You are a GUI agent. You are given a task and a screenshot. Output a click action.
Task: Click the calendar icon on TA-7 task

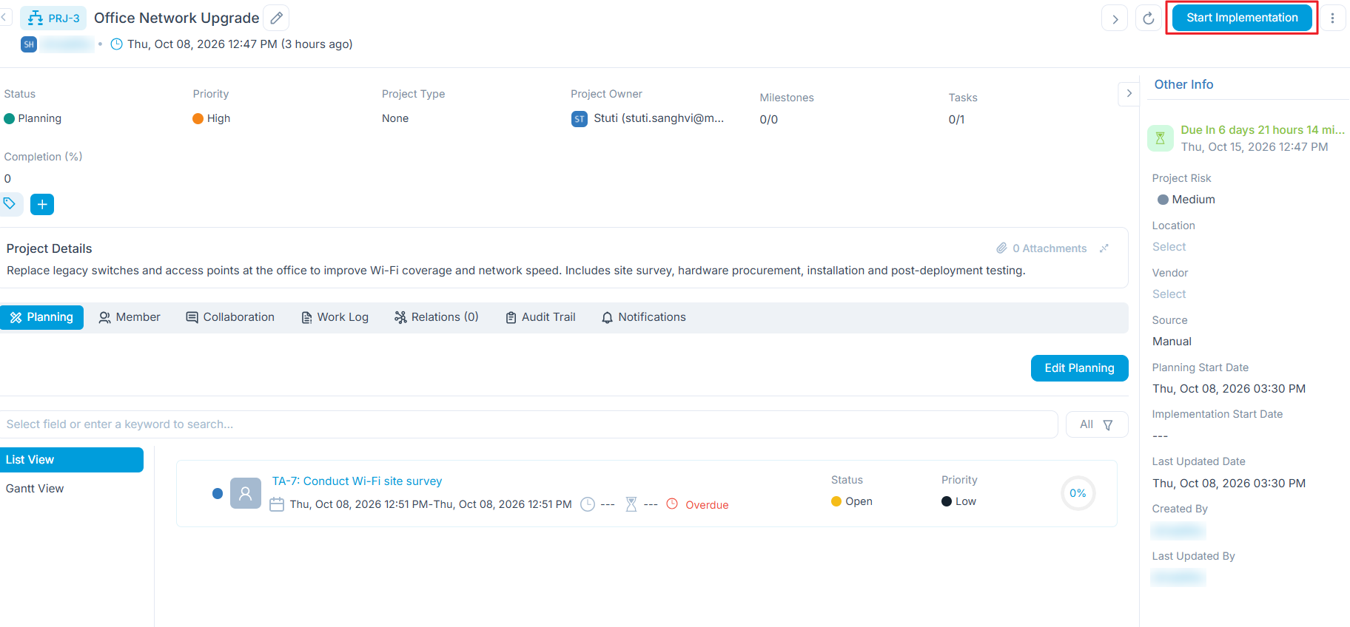coord(277,504)
